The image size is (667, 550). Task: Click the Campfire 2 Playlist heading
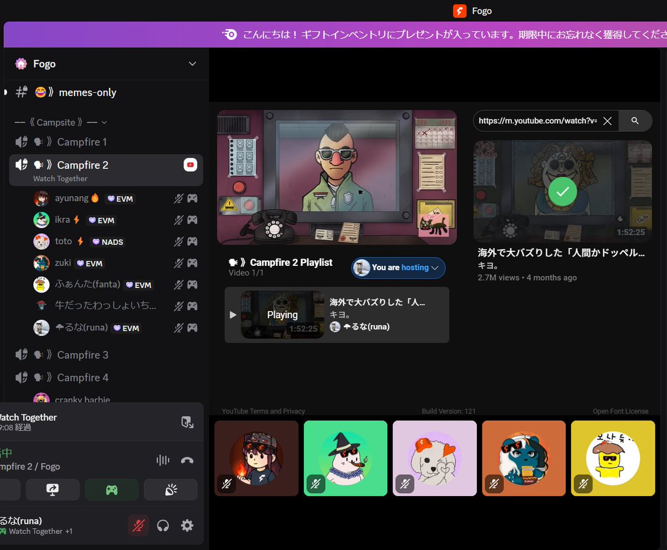280,262
